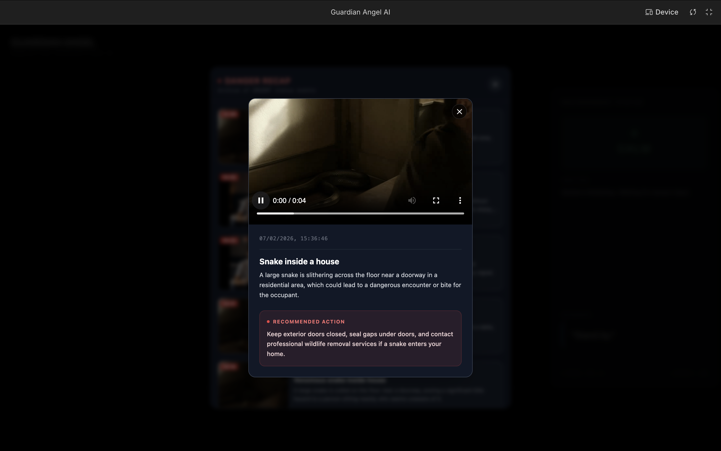
Task: Open the video's three-dot options menu
Action: point(460,200)
